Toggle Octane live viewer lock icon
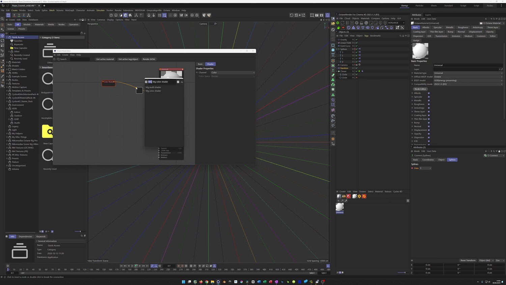The image size is (506, 285). pyautogui.click(x=361, y=23)
